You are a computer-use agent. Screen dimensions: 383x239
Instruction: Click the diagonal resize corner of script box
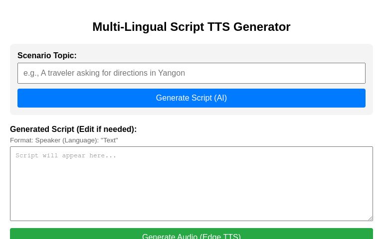coord(371,218)
